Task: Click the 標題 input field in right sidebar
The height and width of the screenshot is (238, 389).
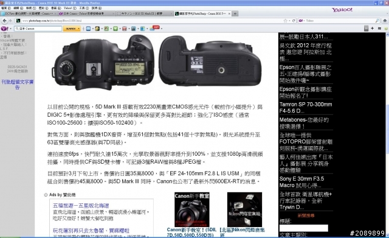Action: [x=304, y=228]
